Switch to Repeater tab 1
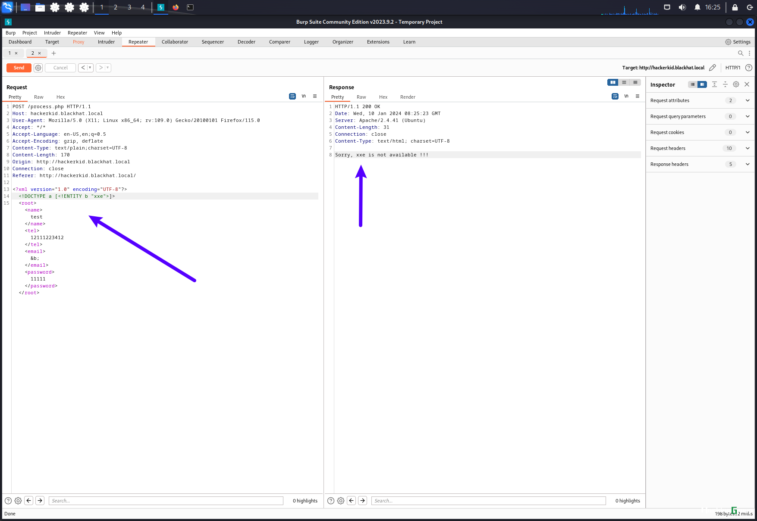 [x=9, y=53]
